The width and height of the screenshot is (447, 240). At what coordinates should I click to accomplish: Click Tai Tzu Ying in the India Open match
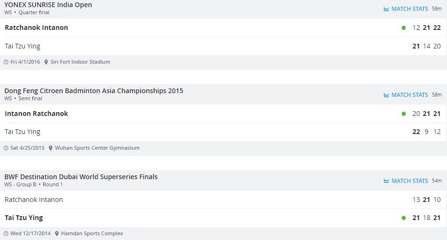click(22, 46)
